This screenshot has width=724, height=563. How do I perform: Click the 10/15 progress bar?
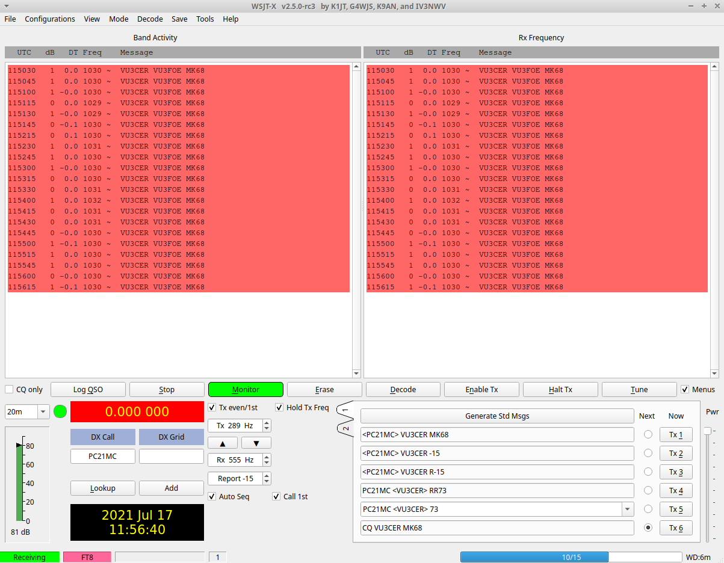tap(571, 557)
